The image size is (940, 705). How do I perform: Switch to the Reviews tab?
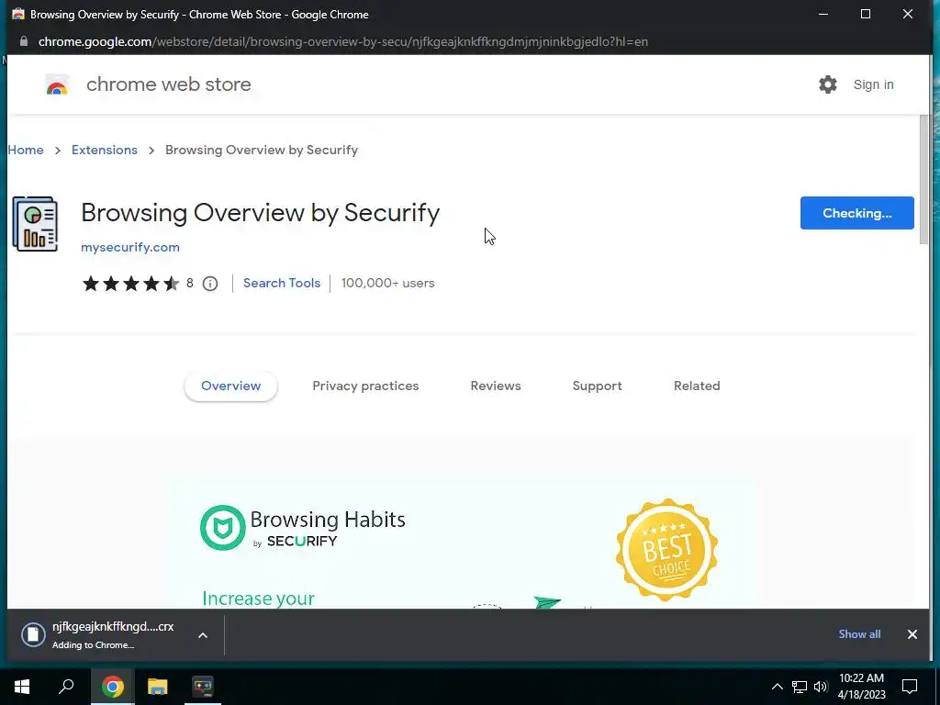pyautogui.click(x=496, y=386)
